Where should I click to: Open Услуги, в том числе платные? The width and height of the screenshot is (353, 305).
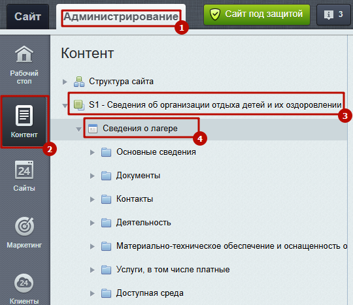pyautogui.click(x=173, y=270)
